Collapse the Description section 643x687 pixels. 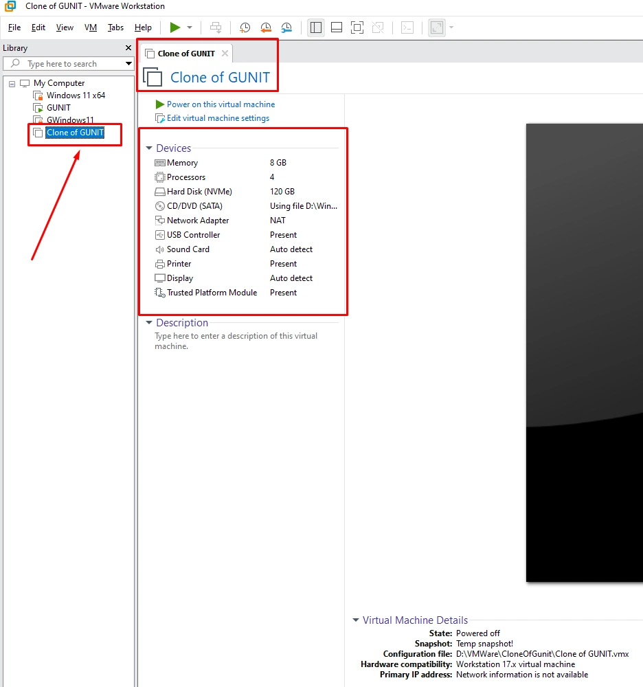click(149, 322)
